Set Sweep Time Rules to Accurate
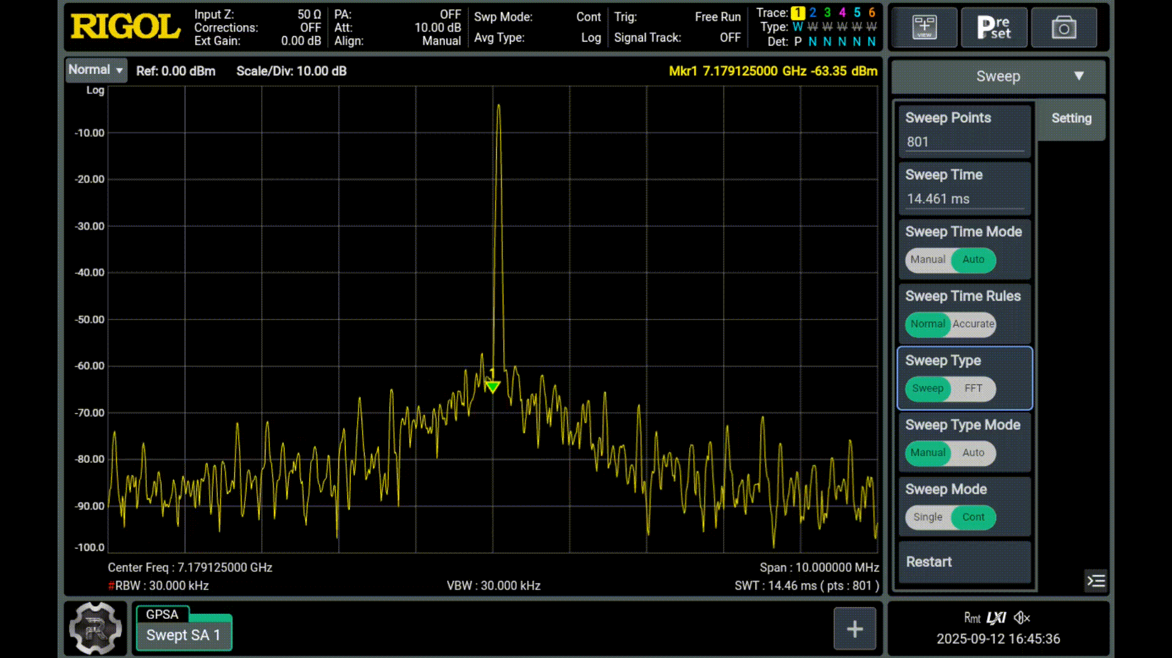1172x658 pixels. pos(973,324)
